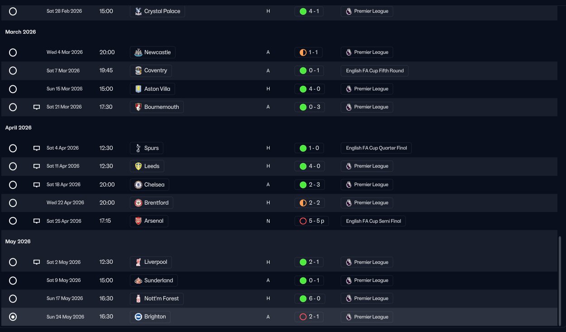Click the vertical scrollbar on the right
Image resolution: width=566 pixels, height=332 pixels.
(560, 280)
